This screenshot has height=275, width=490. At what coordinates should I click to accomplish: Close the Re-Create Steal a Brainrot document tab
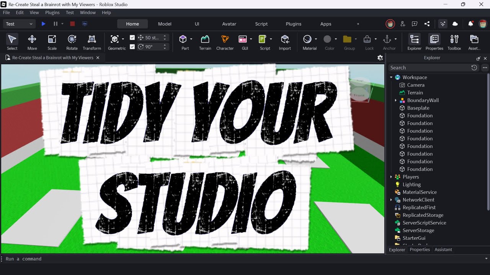point(98,58)
